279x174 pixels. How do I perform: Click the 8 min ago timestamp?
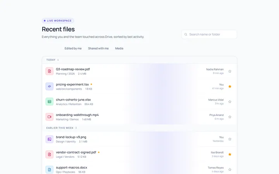coord(218,73)
